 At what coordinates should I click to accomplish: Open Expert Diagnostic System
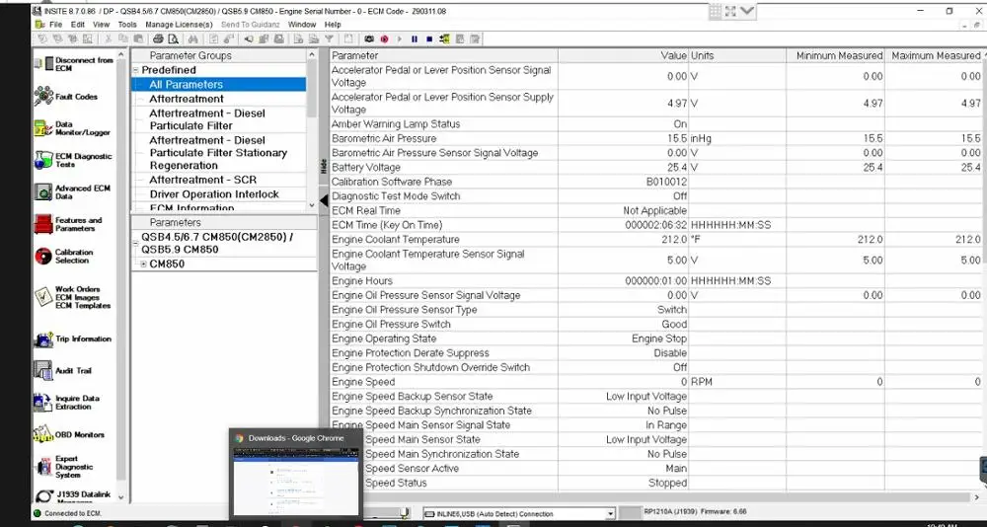63,467
